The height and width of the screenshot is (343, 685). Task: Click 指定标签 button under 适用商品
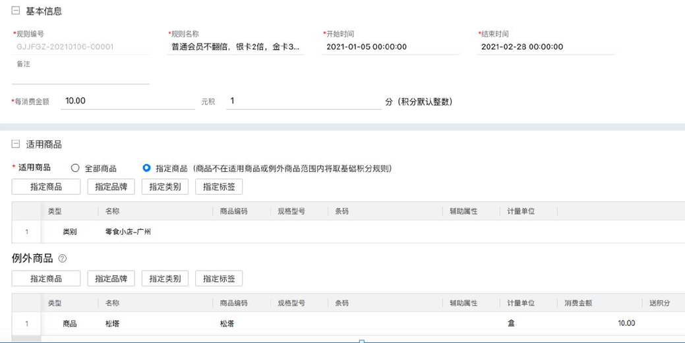[219, 187]
